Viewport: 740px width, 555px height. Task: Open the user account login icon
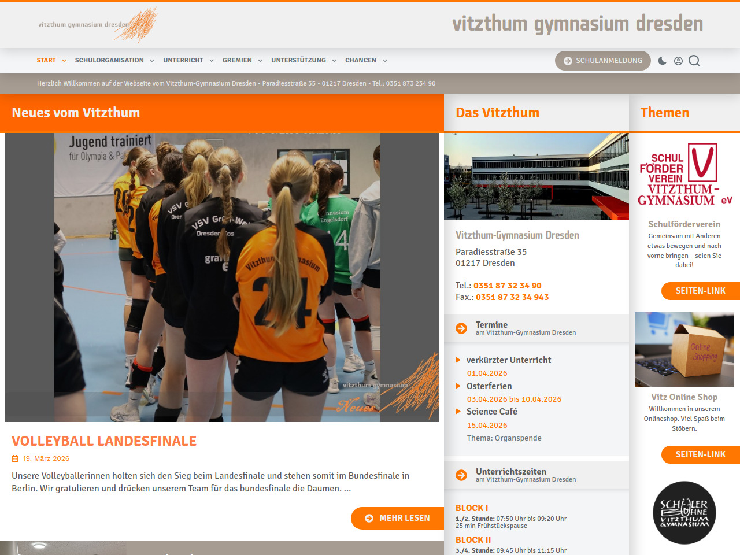pos(678,61)
